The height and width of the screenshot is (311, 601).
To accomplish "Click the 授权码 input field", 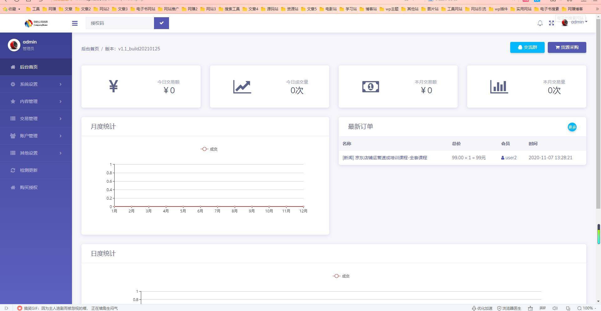I will click(x=120, y=23).
